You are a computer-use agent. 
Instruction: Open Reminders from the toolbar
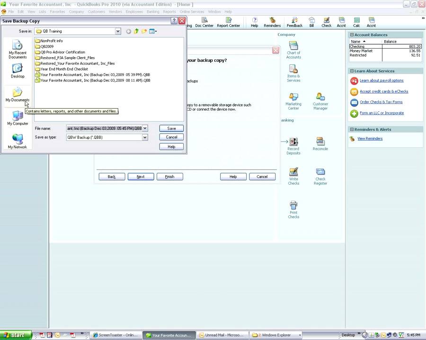(272, 22)
